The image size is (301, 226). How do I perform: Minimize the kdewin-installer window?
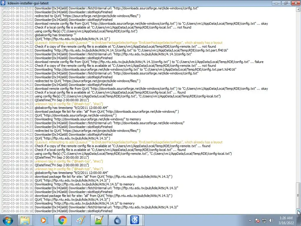pyautogui.click(x=276, y=3)
